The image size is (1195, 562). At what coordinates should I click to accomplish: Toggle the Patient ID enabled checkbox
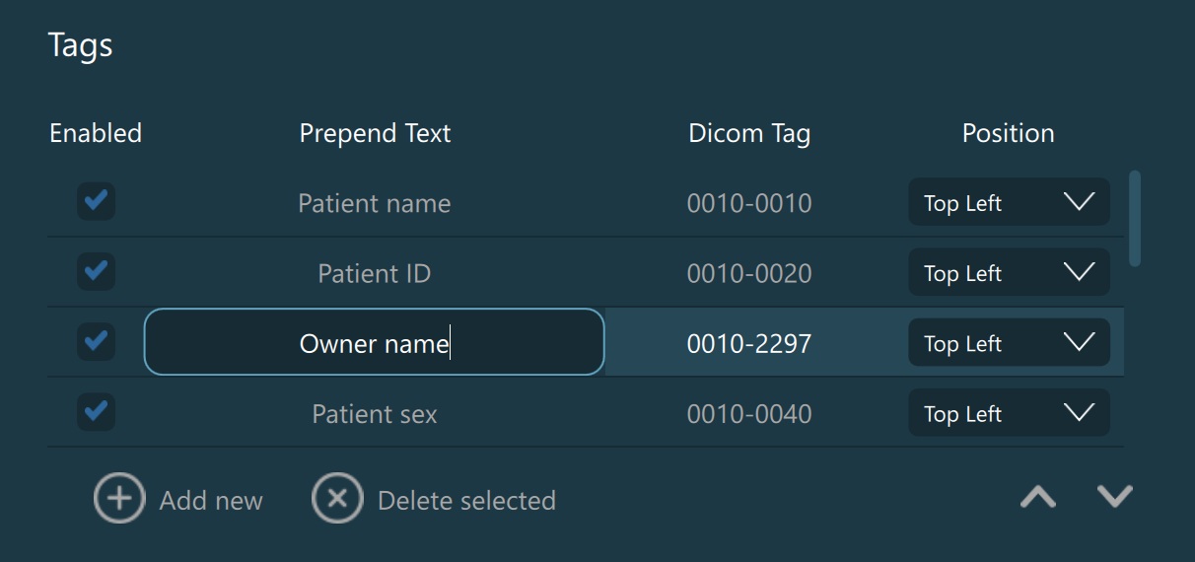click(x=97, y=272)
